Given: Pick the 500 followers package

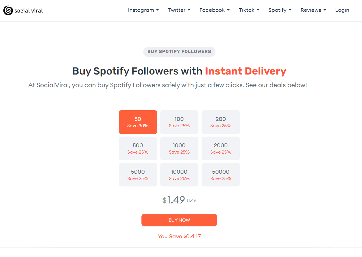Looking at the screenshot, I should [x=138, y=148].
